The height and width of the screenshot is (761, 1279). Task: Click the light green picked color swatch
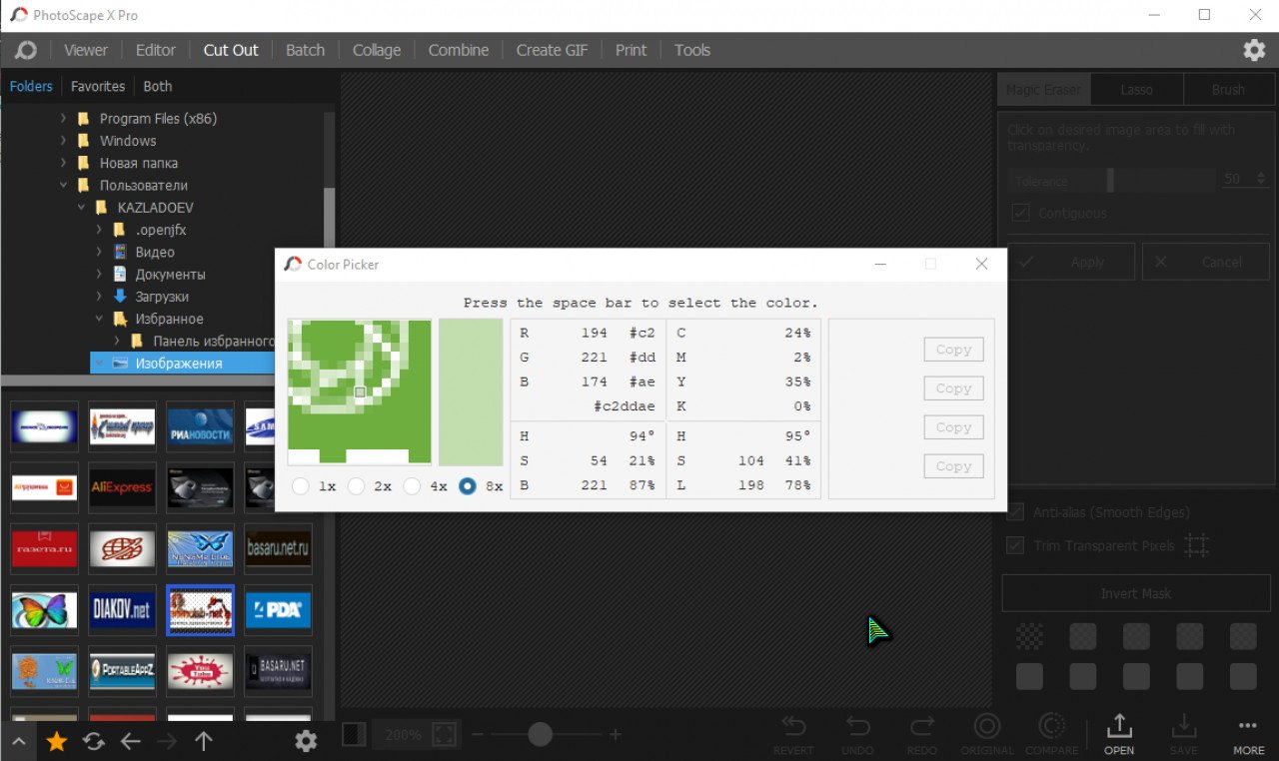[471, 391]
